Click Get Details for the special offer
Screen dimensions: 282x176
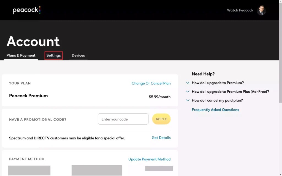[x=161, y=137]
